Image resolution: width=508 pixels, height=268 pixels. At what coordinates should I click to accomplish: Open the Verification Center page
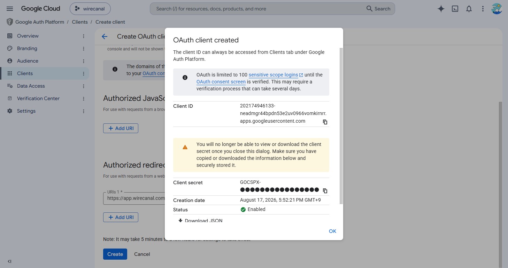(38, 98)
